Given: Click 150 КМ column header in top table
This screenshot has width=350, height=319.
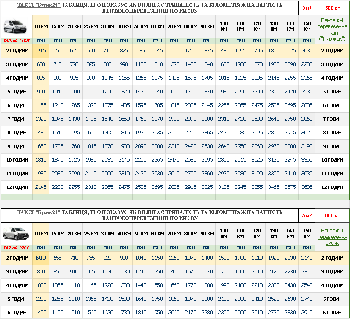Looking at the screenshot, I should click(x=307, y=26).
